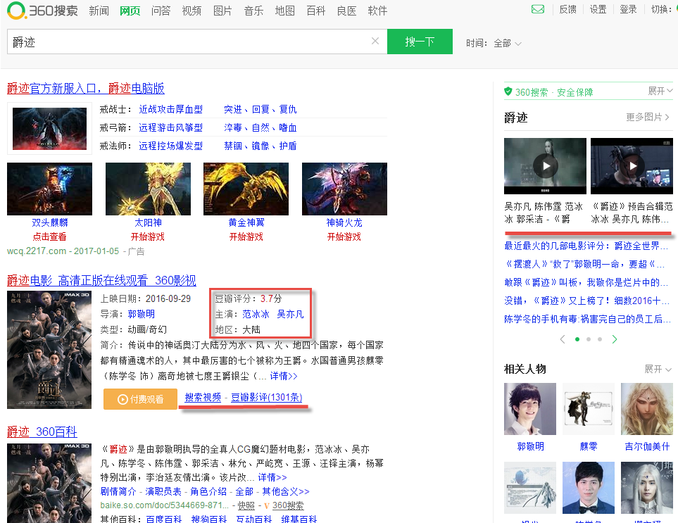Image resolution: width=678 pixels, height=523 pixels.
Task: Switch to the 视频 search tab
Action: 192,11
